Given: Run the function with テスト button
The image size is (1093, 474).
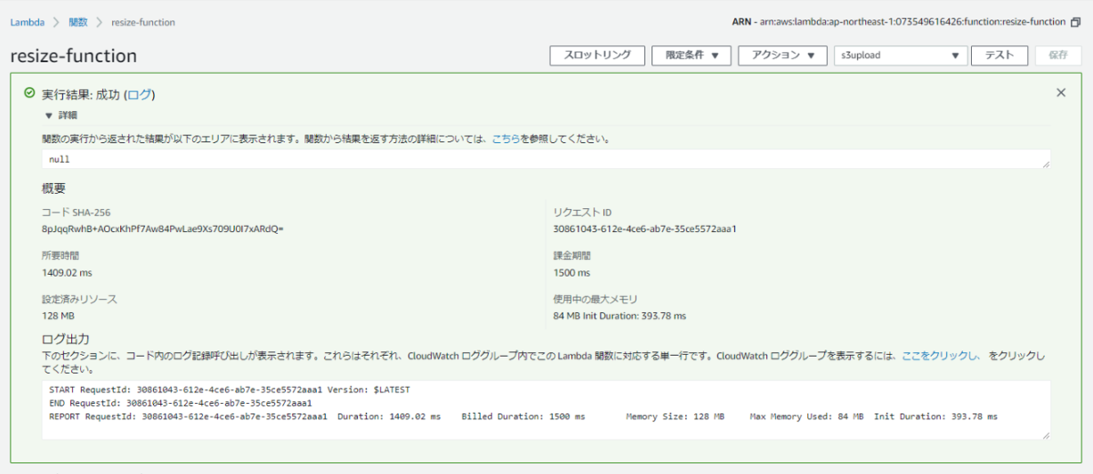Looking at the screenshot, I should pos(999,55).
